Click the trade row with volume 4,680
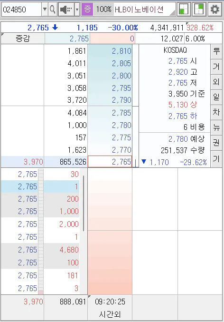The image size is (224, 322). tap(40, 250)
